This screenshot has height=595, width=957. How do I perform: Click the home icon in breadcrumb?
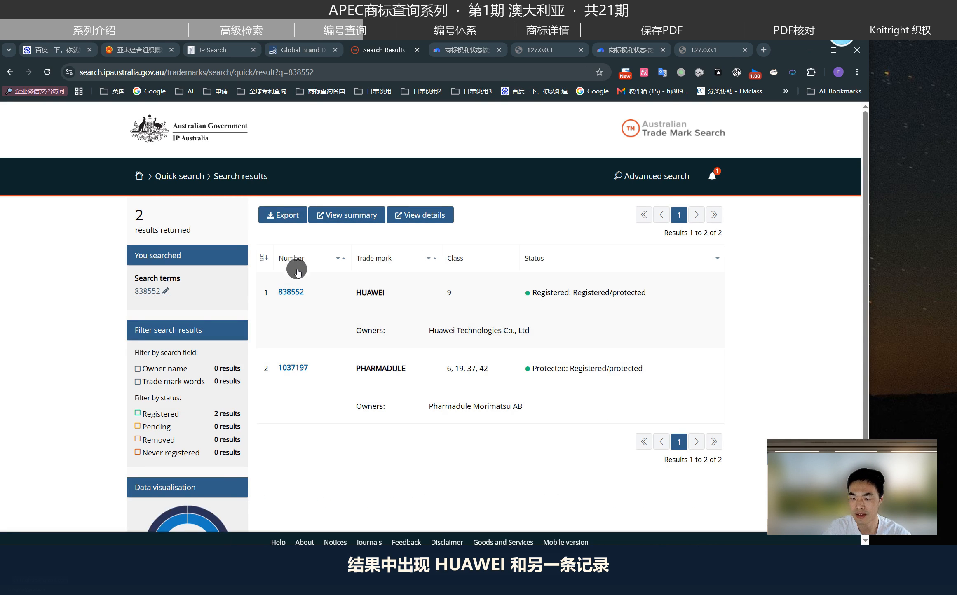pos(139,176)
